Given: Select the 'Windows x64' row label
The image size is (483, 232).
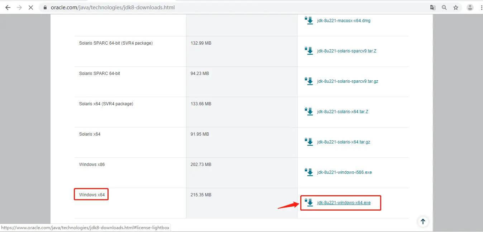Looking at the screenshot, I should [92, 195].
